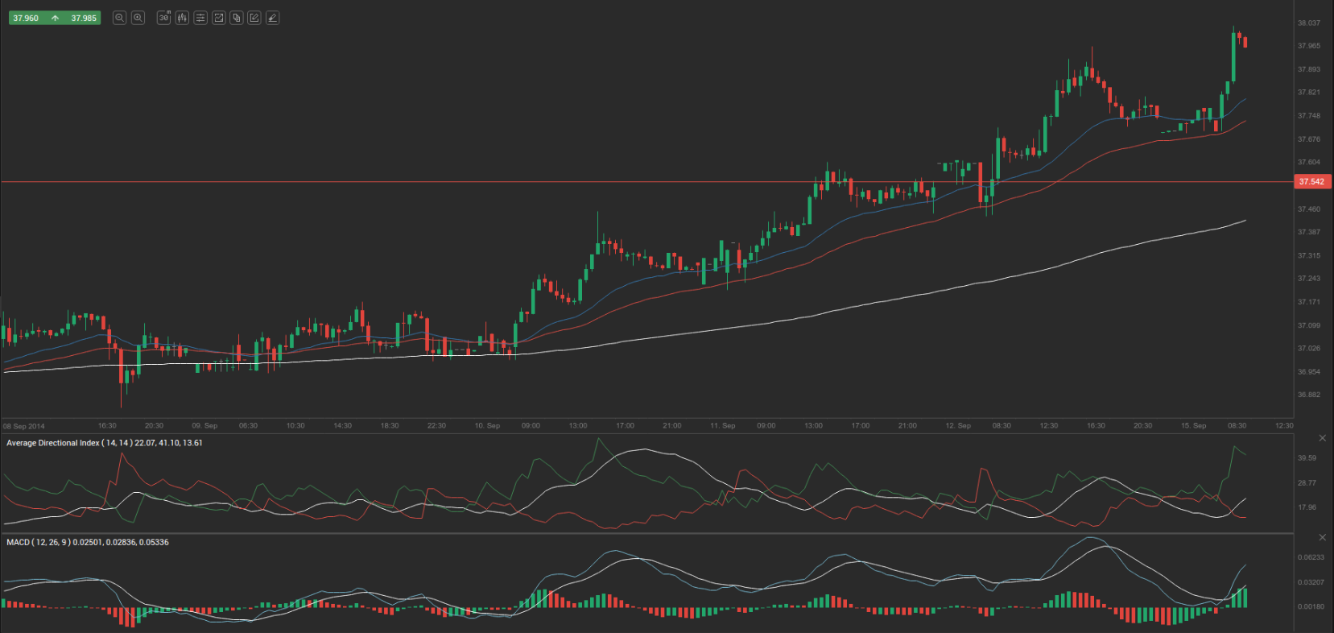Zoom out the chart with minus magnifier
The width and height of the screenshot is (1334, 633).
(119, 18)
